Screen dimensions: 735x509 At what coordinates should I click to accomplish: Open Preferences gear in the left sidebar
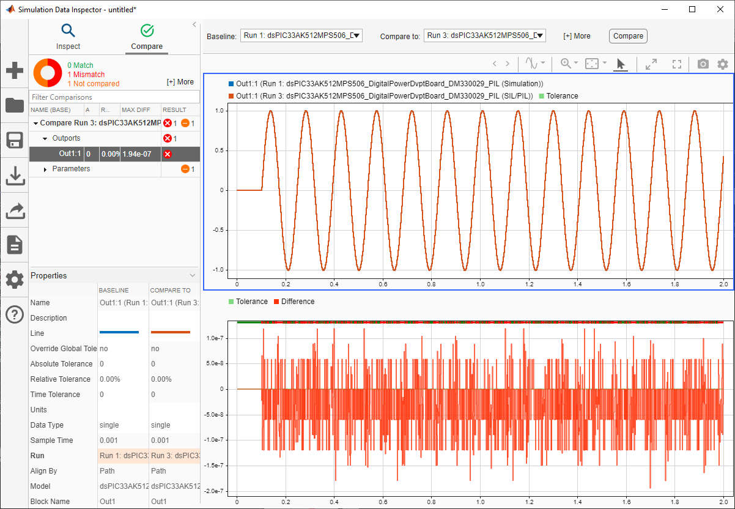tap(15, 280)
